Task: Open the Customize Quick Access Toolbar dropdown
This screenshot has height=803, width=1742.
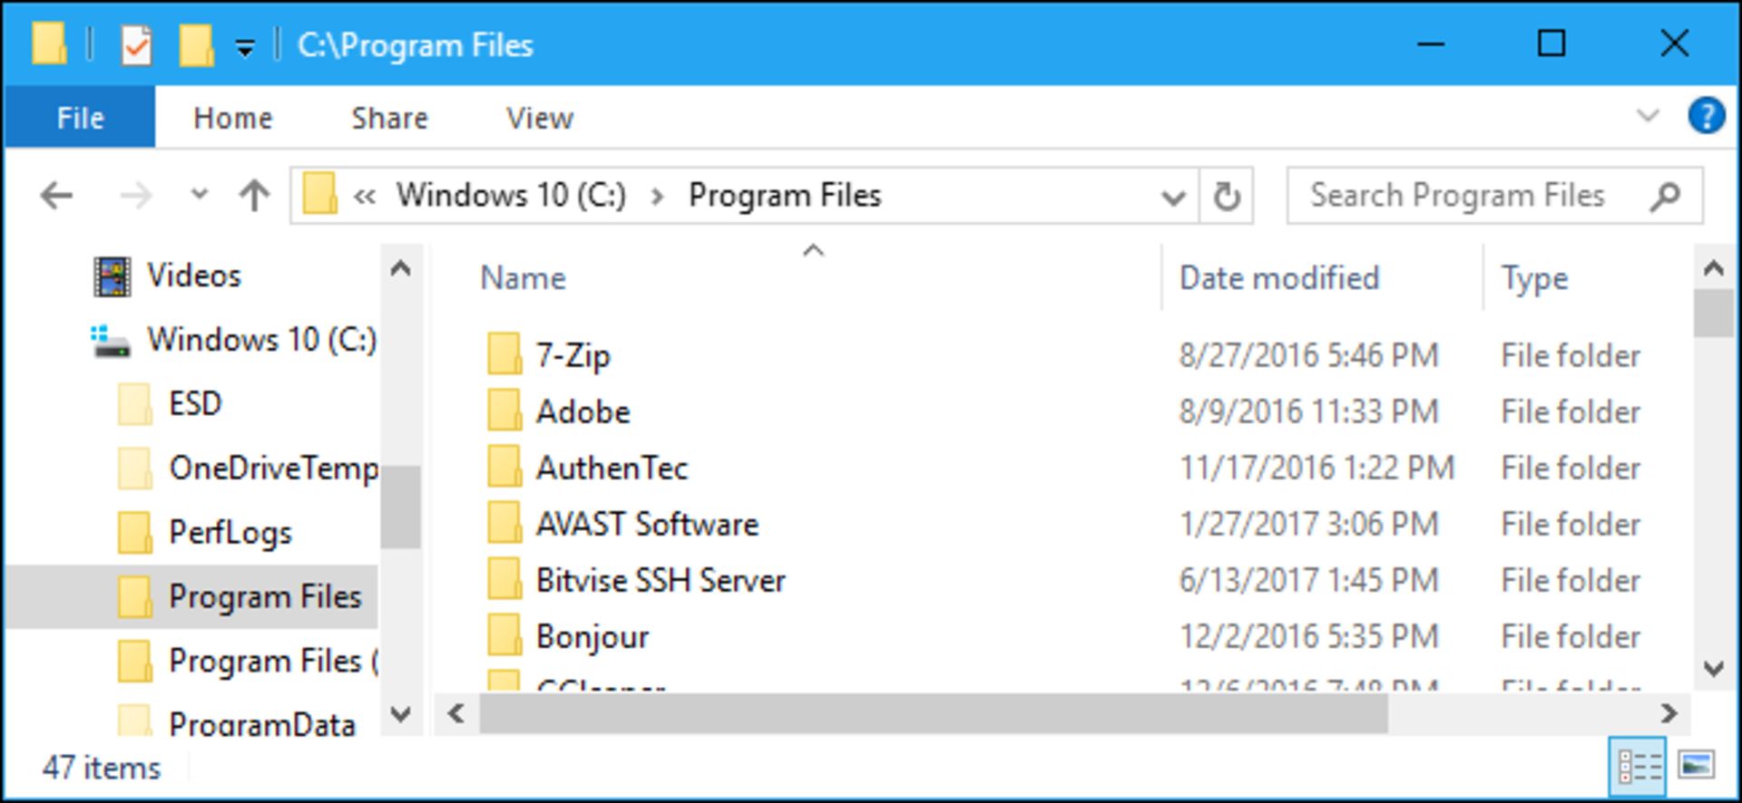Action: click(245, 47)
